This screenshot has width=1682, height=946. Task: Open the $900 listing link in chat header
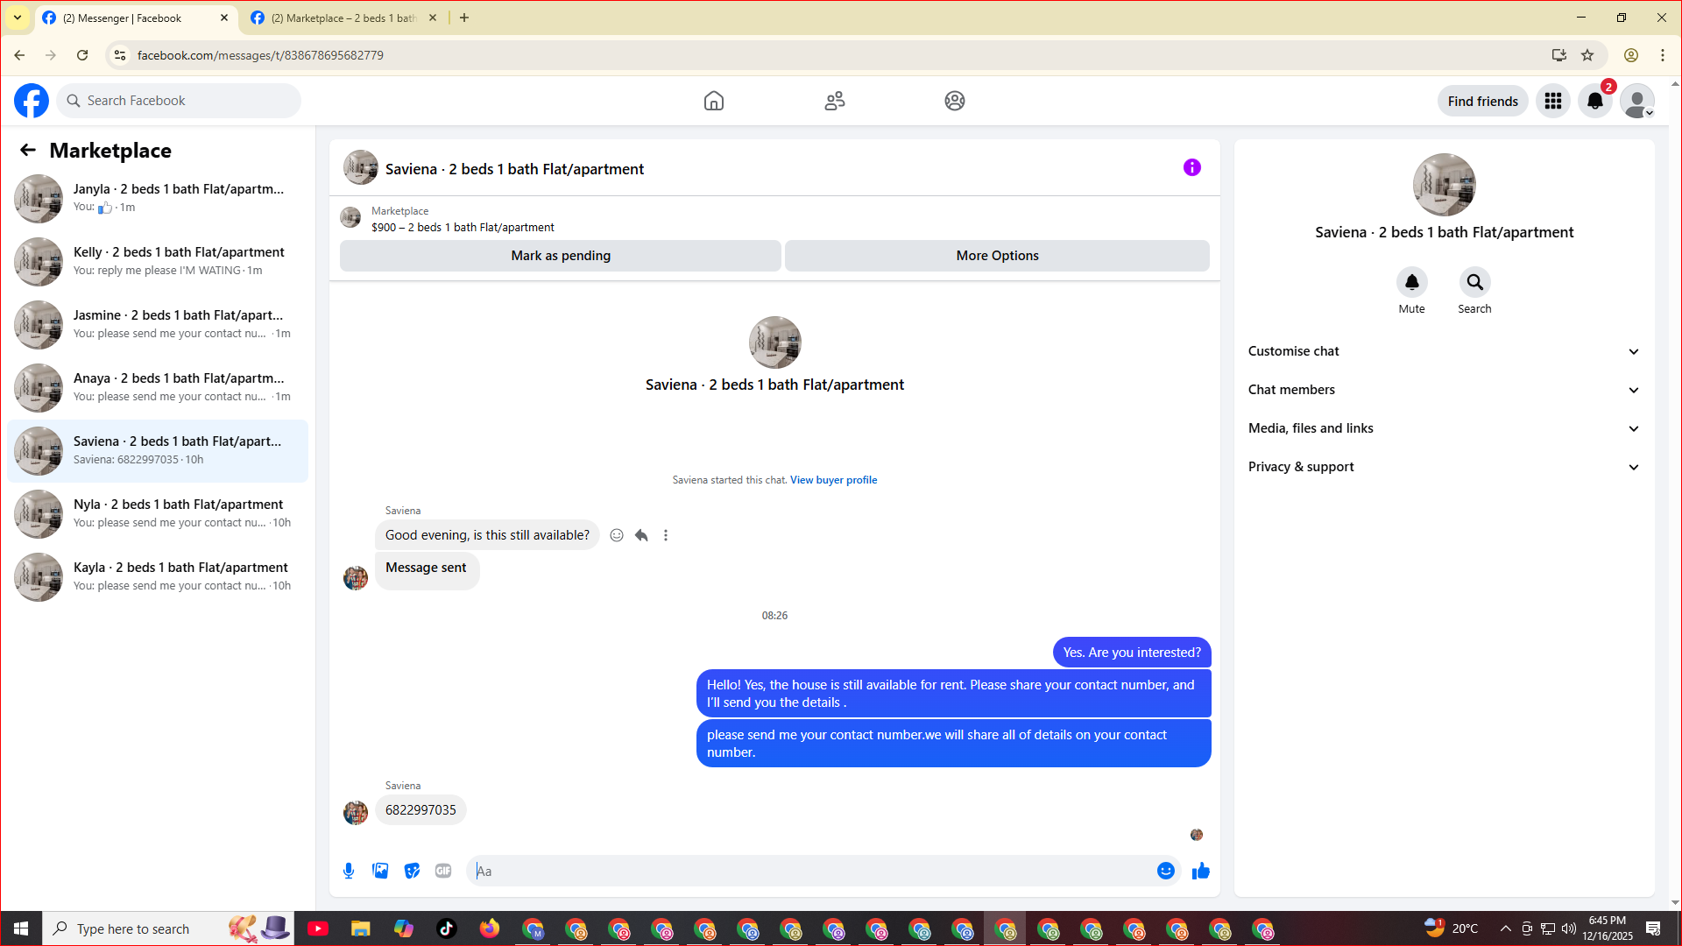point(463,227)
